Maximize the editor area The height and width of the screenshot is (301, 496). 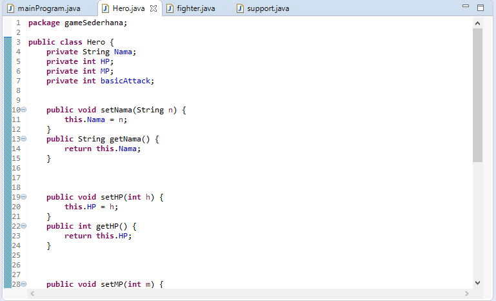(481, 8)
